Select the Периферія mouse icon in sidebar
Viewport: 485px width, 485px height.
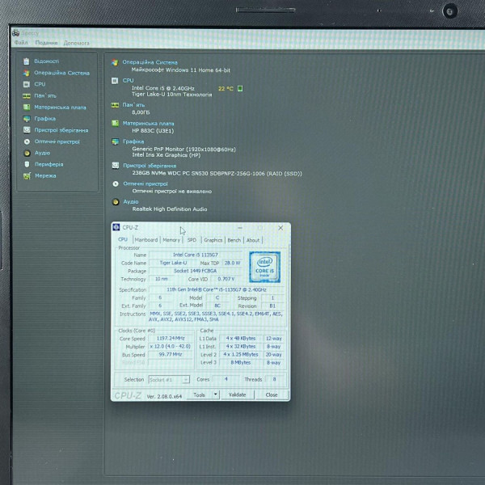[x=27, y=164]
